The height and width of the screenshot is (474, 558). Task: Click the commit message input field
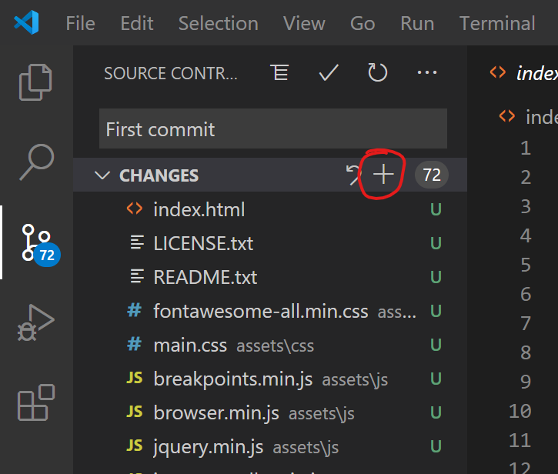tap(272, 129)
